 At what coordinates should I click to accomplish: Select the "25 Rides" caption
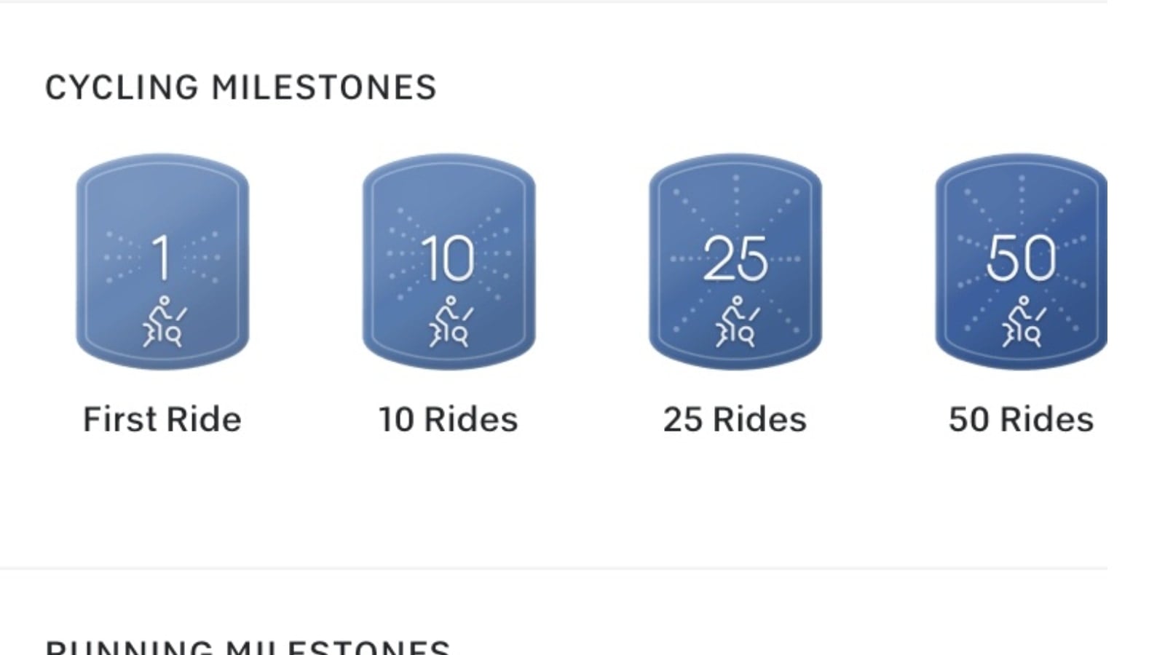click(735, 420)
